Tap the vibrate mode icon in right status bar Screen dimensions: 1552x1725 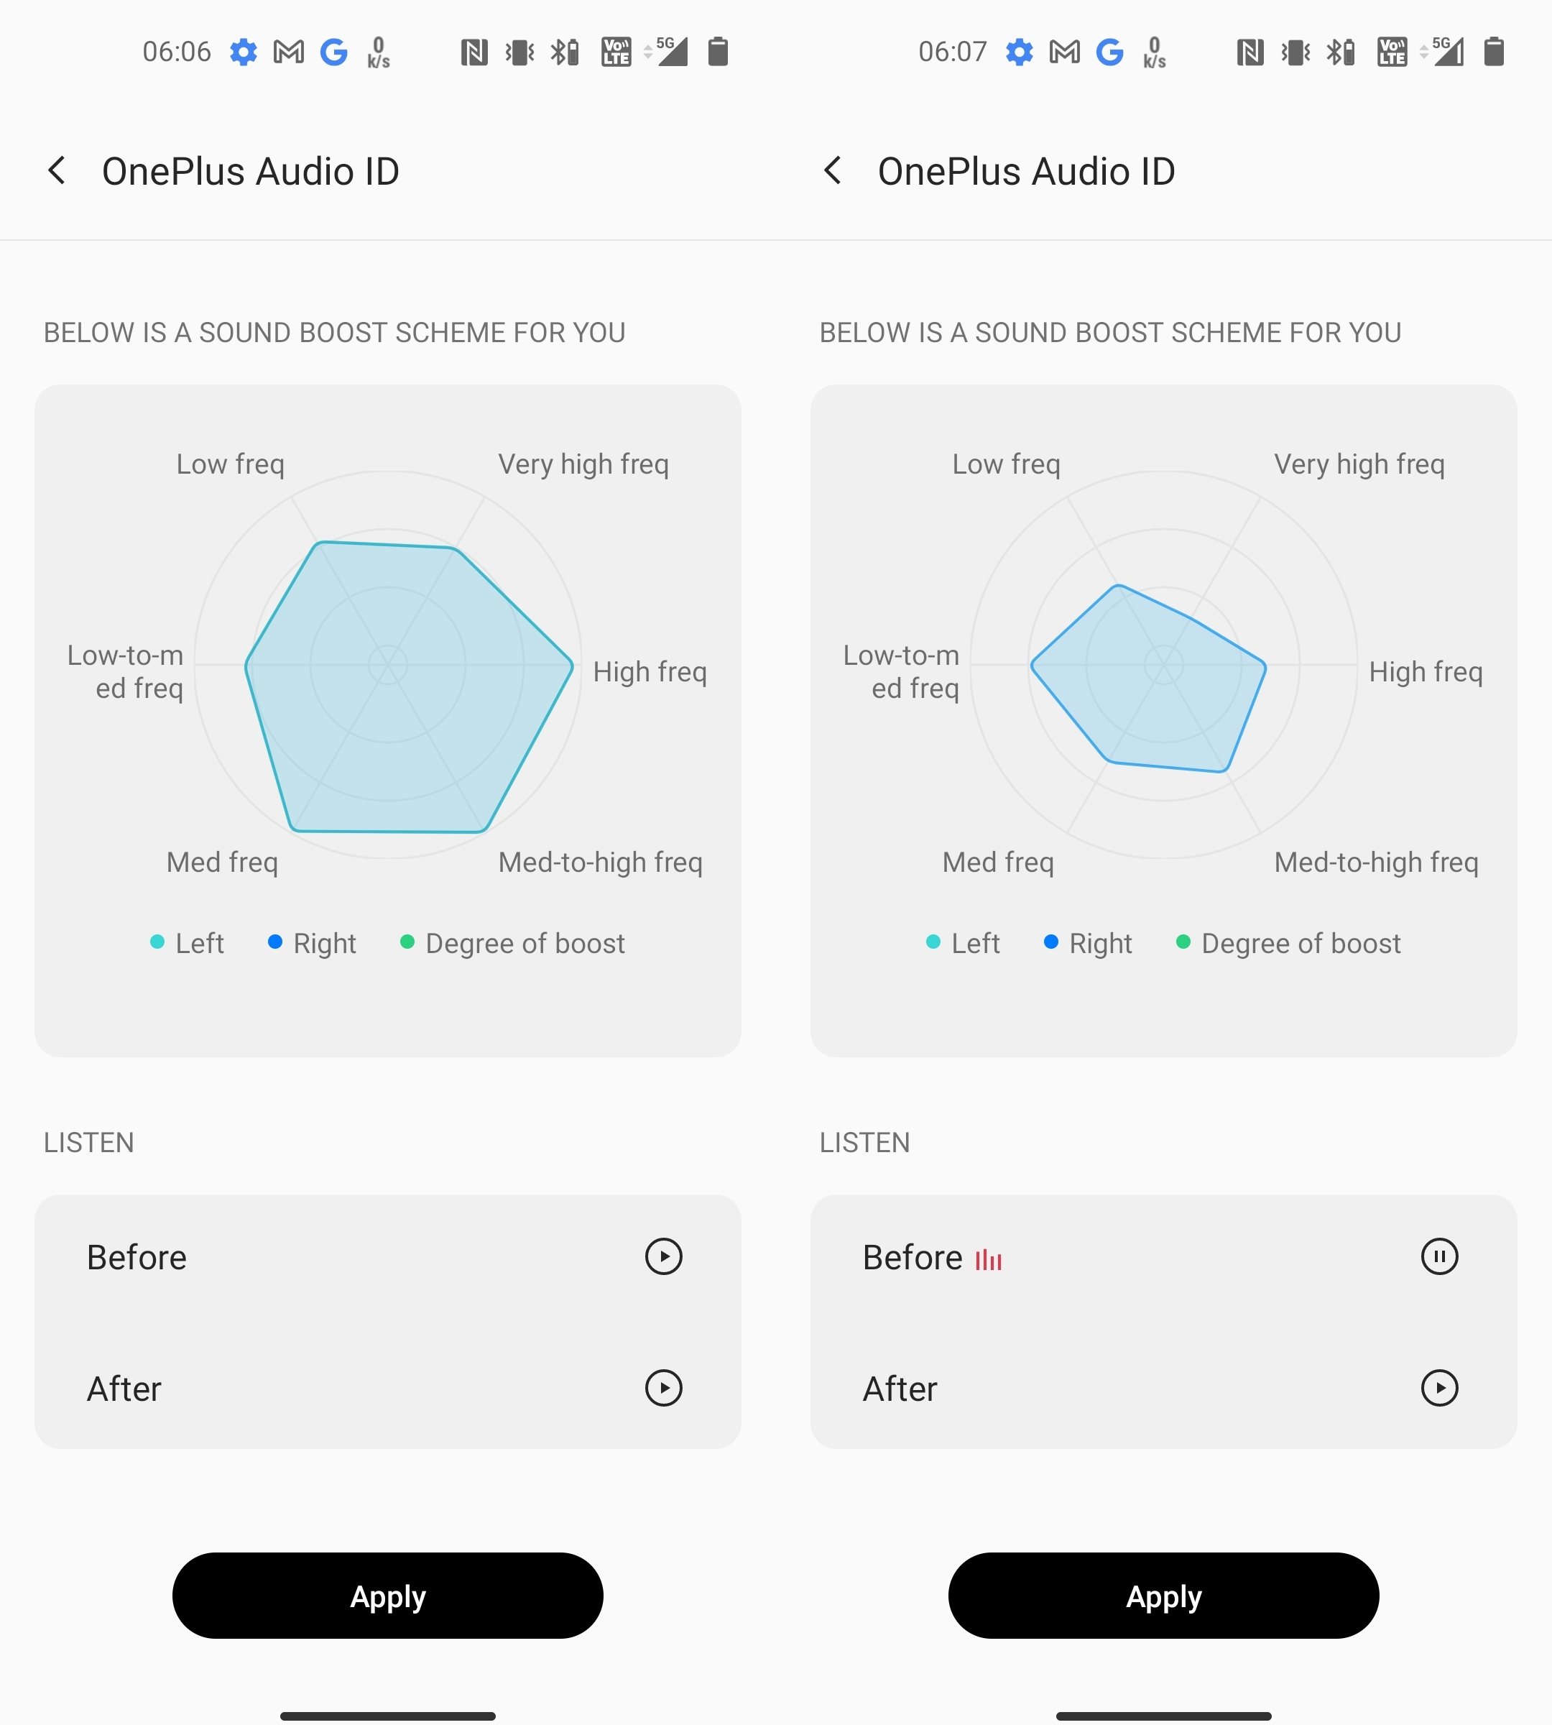[x=1295, y=52]
